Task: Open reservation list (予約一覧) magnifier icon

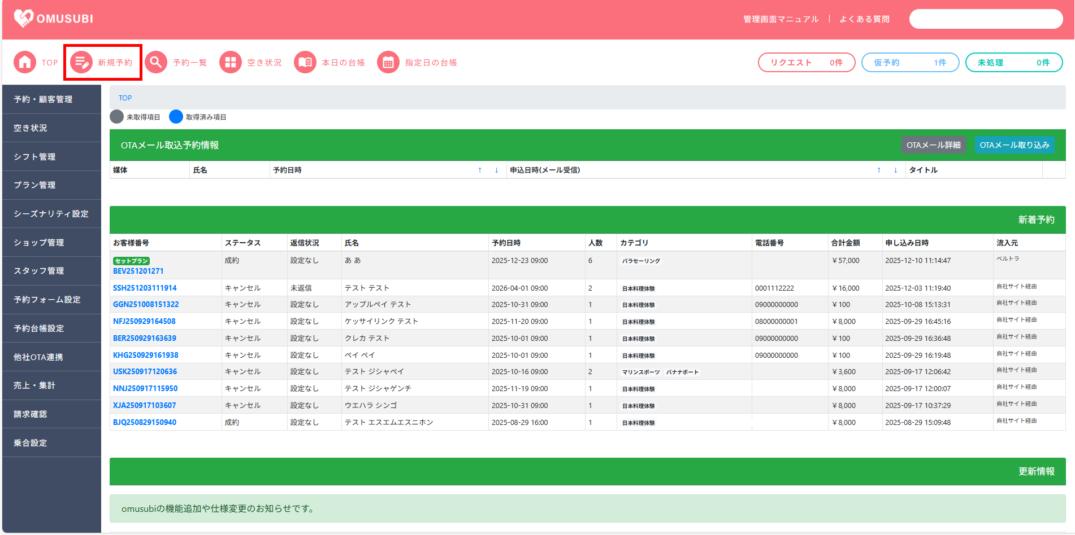Action: click(x=156, y=63)
